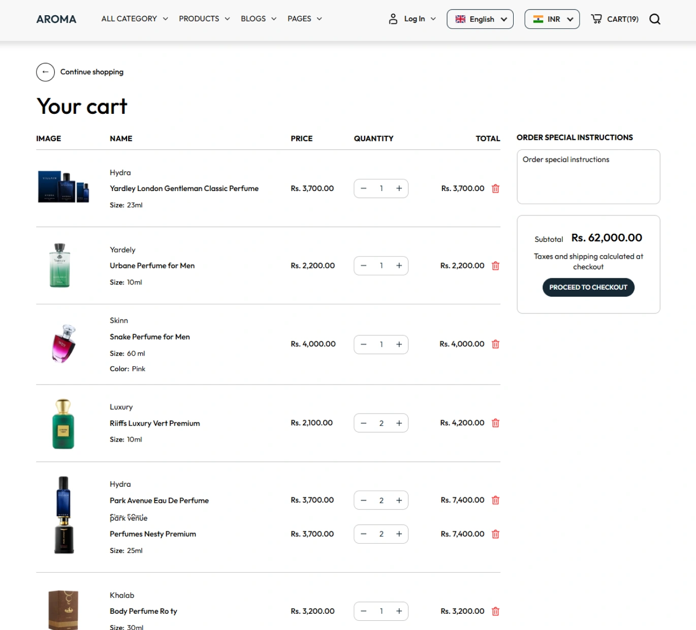Open Riiffs Luxury Vert Premium product link
Screen dimensions: 696x630
click(155, 423)
